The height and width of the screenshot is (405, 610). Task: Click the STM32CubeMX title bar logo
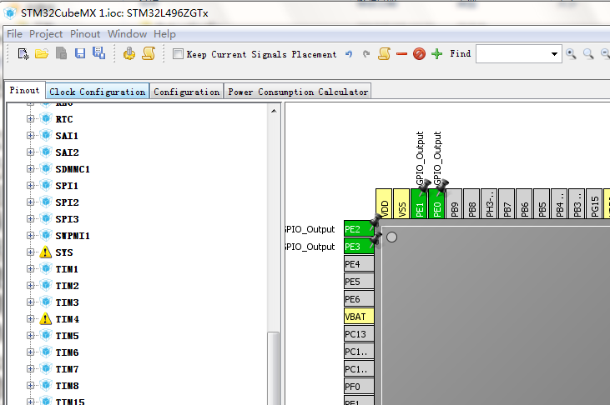point(10,12)
